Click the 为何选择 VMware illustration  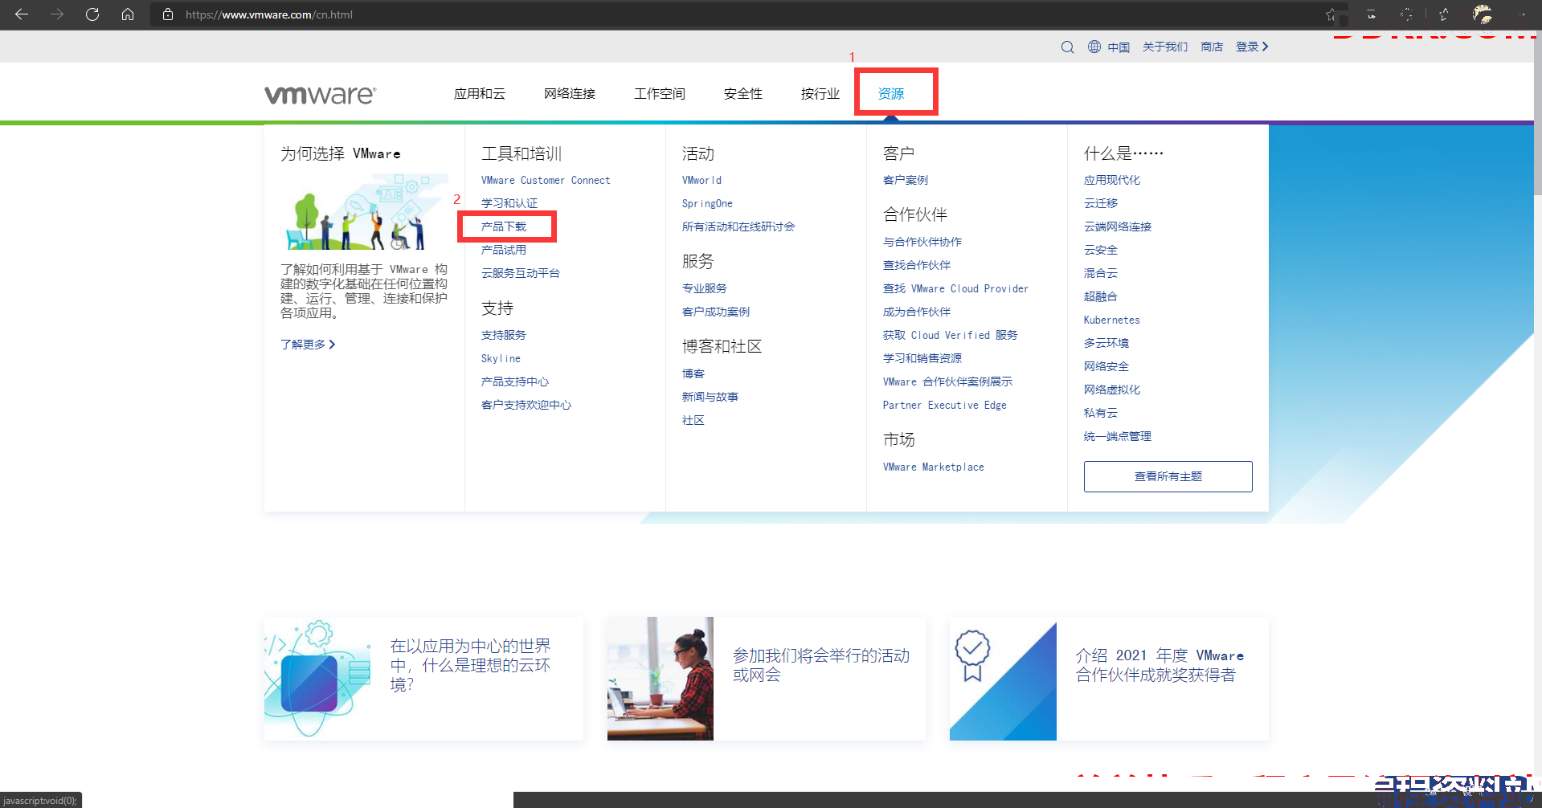pos(364,212)
